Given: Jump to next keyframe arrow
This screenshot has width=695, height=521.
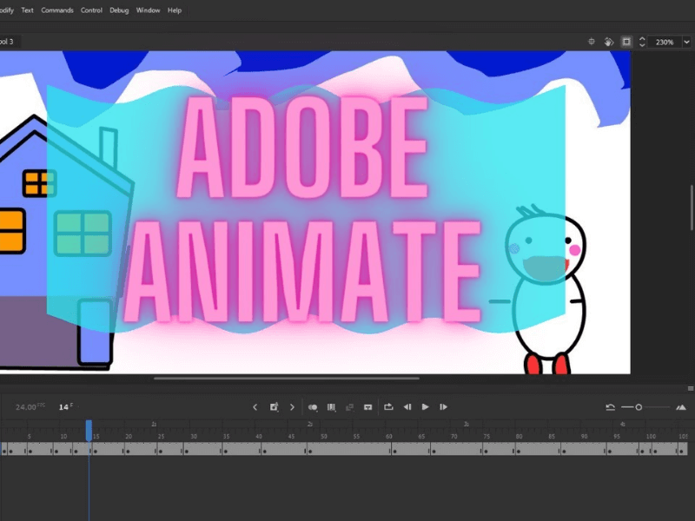Looking at the screenshot, I should pyautogui.click(x=292, y=406).
